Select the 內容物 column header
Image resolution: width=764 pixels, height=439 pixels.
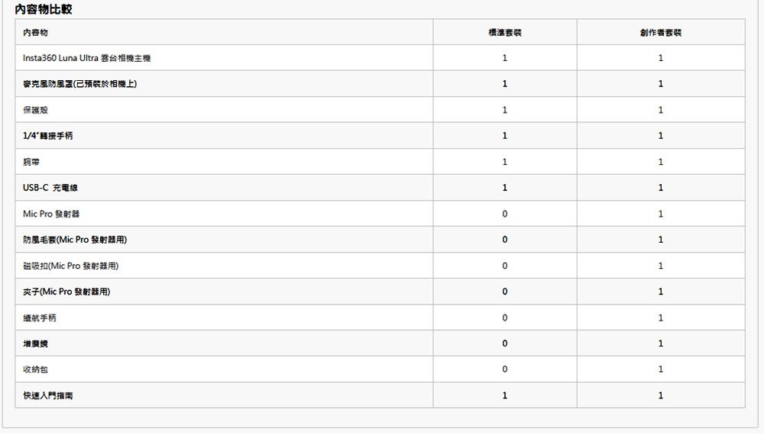(x=35, y=33)
